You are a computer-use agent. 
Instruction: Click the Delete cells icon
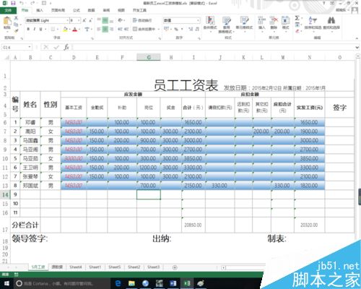274,21
